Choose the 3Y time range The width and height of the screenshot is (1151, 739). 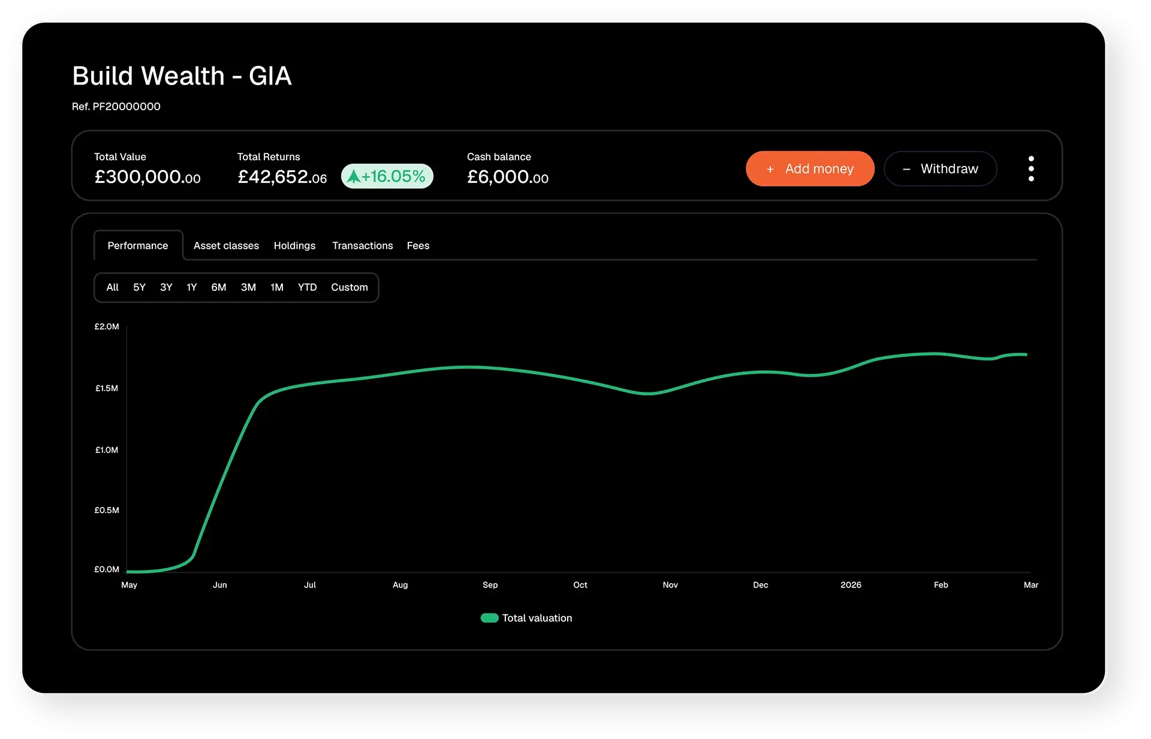(x=166, y=287)
